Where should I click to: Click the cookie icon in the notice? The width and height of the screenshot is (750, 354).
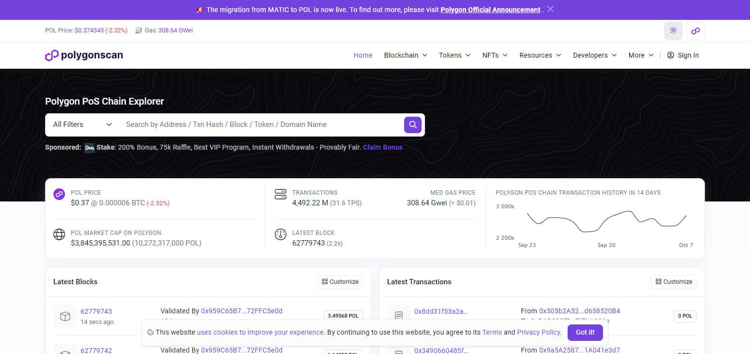(x=150, y=332)
